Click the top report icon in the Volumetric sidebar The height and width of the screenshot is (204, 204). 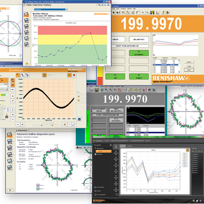(x=9, y=135)
